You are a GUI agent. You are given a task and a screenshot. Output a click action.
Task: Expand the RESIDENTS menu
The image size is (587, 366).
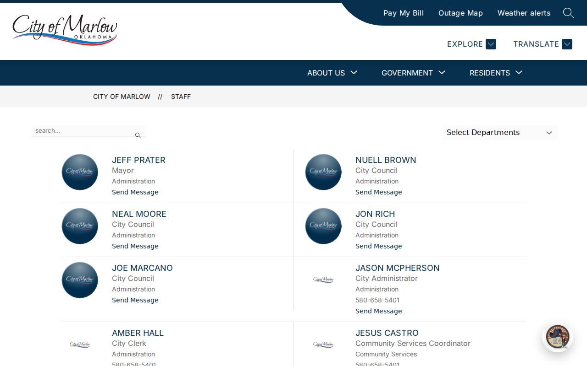coord(496,73)
